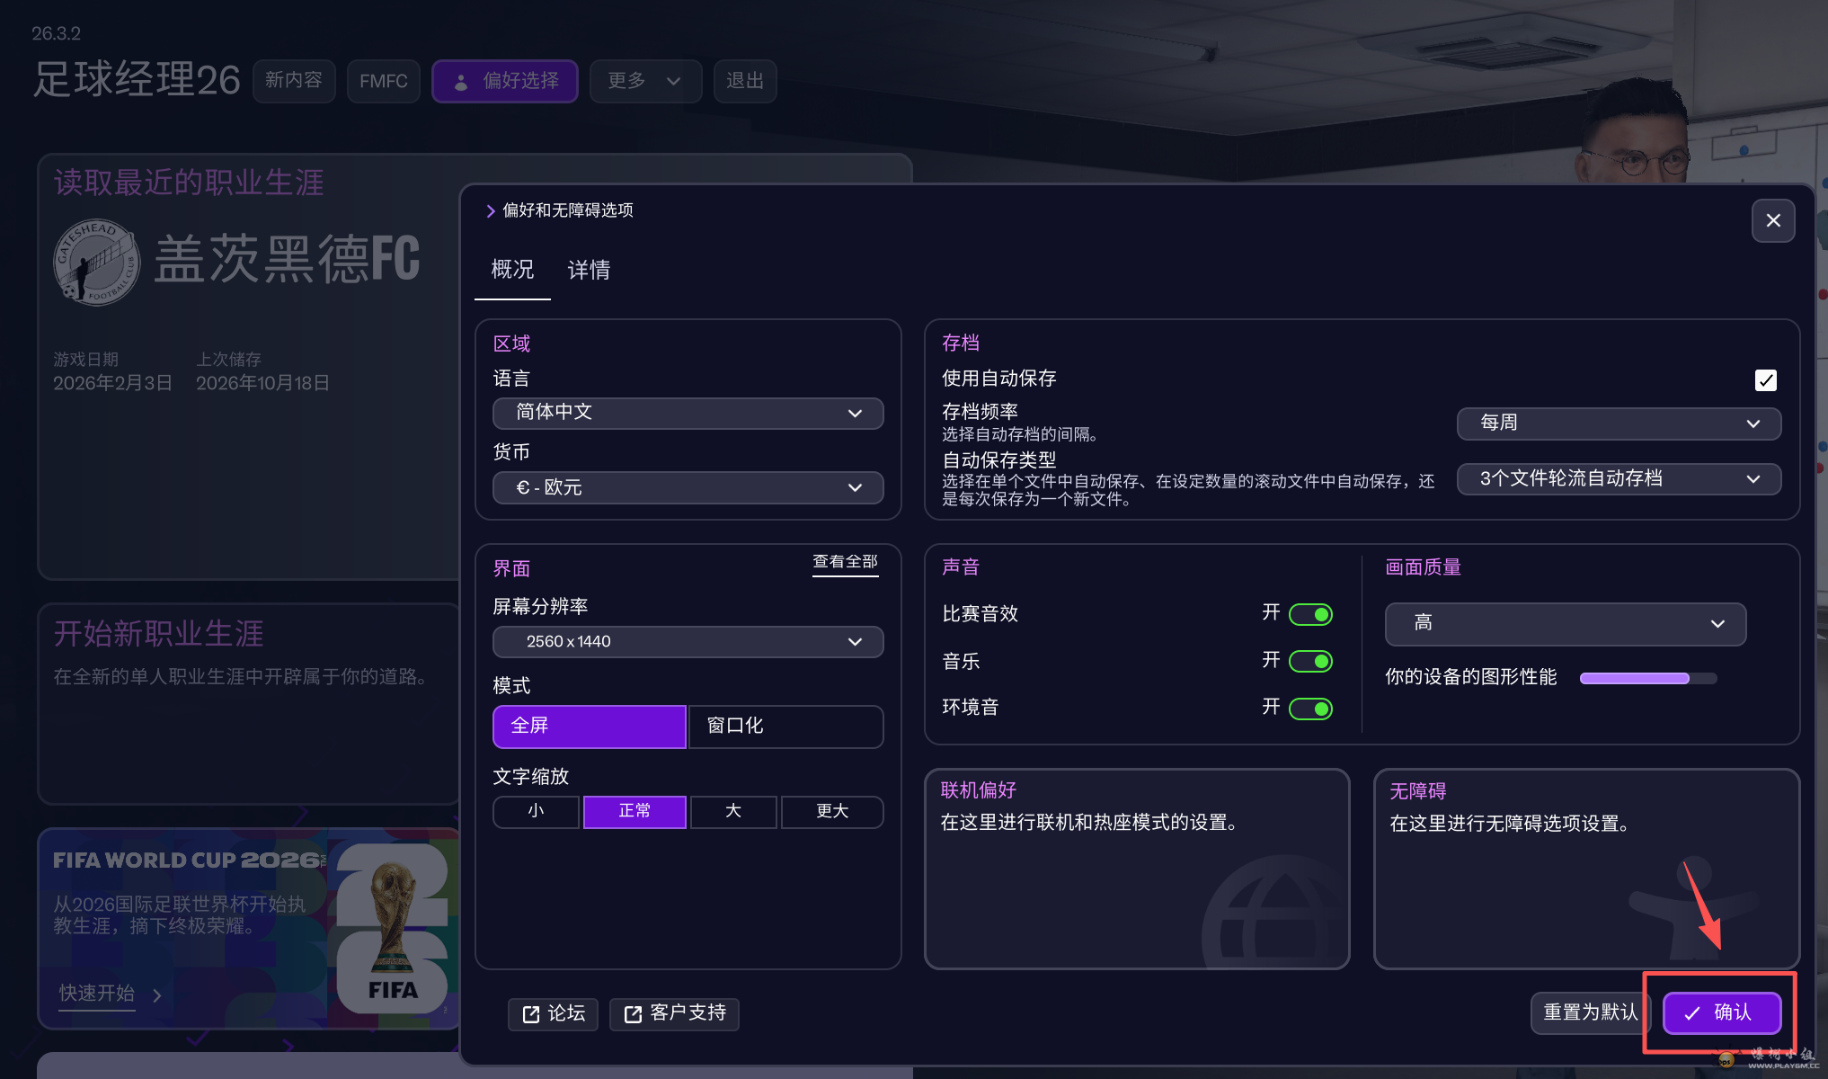This screenshot has width=1828, height=1079.
Task: Click 偏好和无障碍选项 breadcrumb text
Action: coord(568,210)
